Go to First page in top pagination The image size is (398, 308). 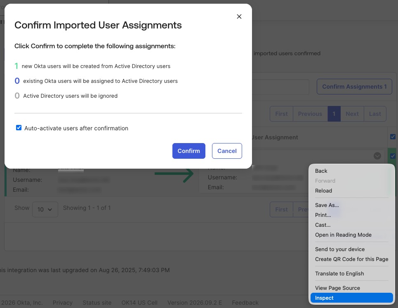(281, 114)
